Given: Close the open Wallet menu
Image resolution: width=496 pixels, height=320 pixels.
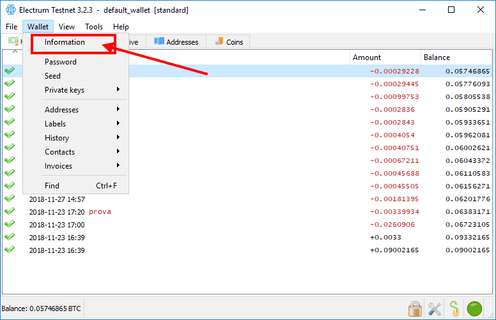Looking at the screenshot, I should (x=38, y=27).
